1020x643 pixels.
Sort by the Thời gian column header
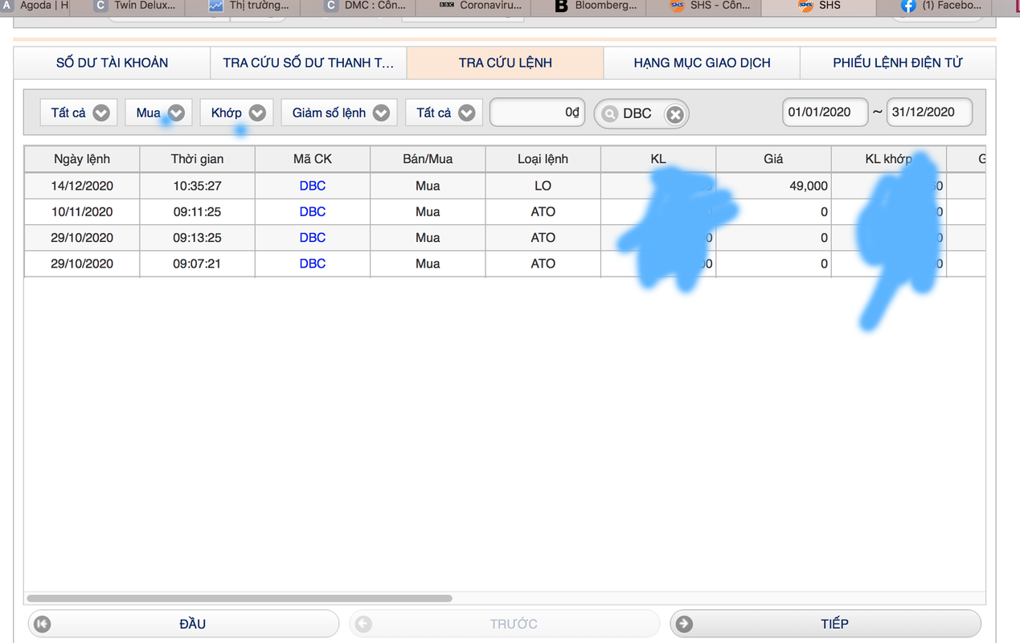click(x=197, y=159)
